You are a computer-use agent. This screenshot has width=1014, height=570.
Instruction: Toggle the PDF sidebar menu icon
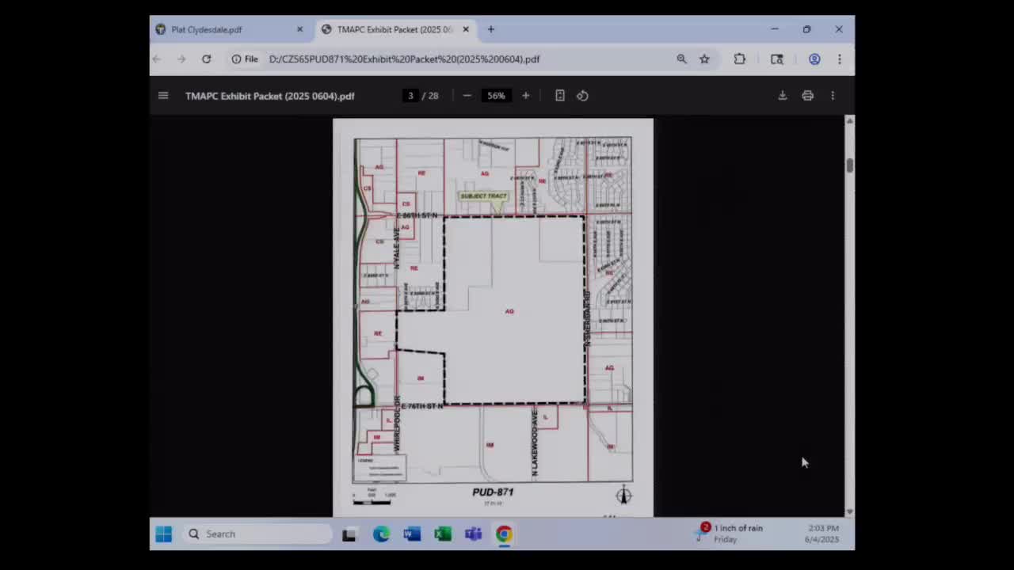[x=163, y=96]
